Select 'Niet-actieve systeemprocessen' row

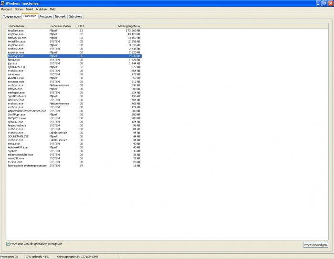pos(74,166)
